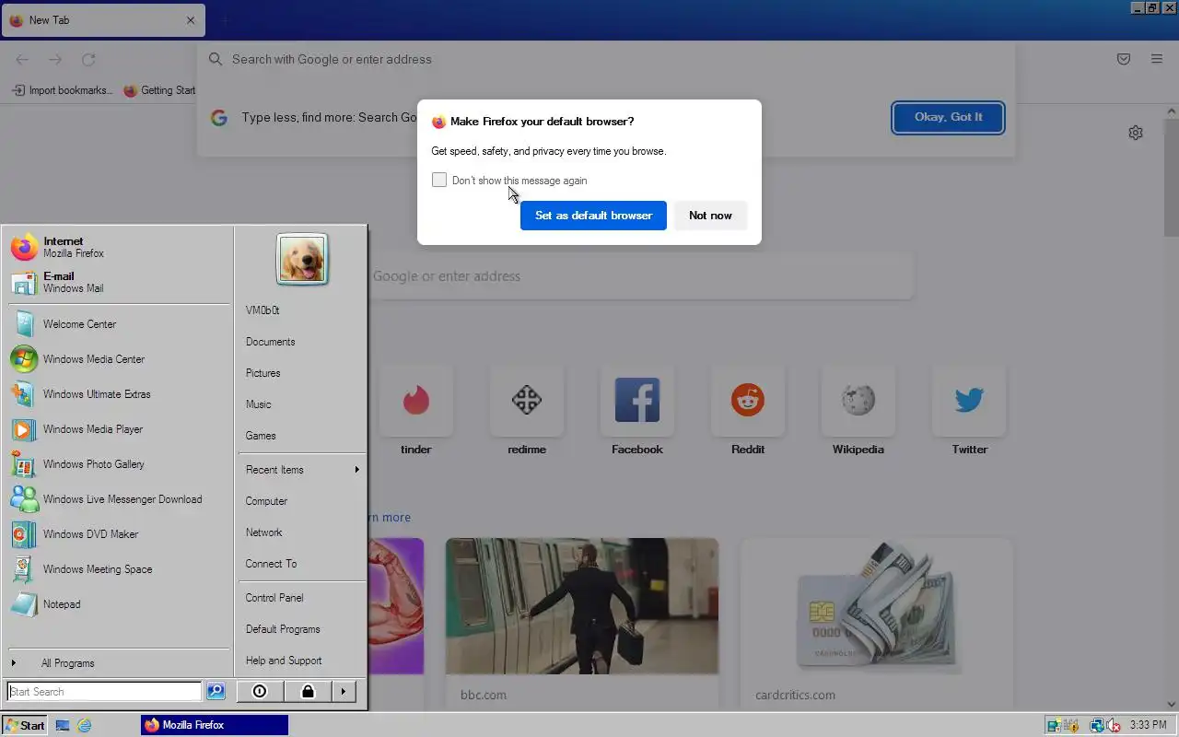
Task: Open the Facebook shortcut tile
Action: [x=637, y=411]
